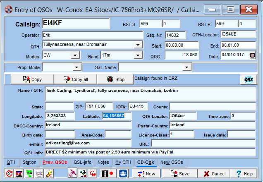Screen dimensions: 263x182
Task: Open the Map icon in bottom toolbar
Action: pos(29,174)
